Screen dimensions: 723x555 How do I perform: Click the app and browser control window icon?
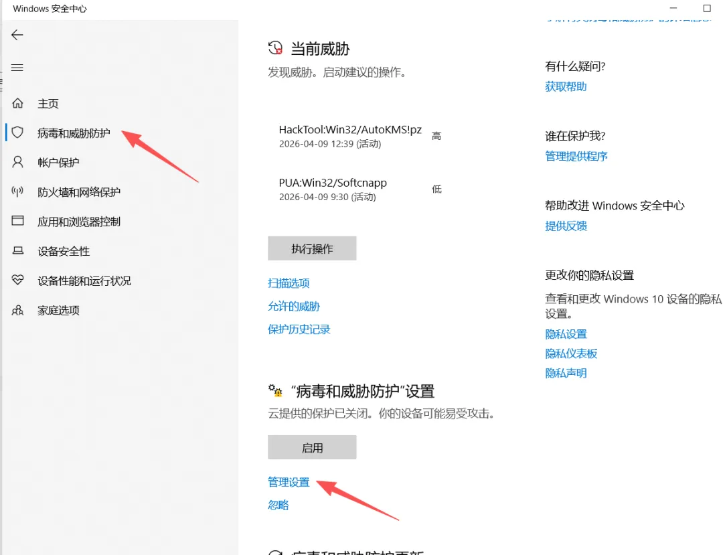pos(17,221)
